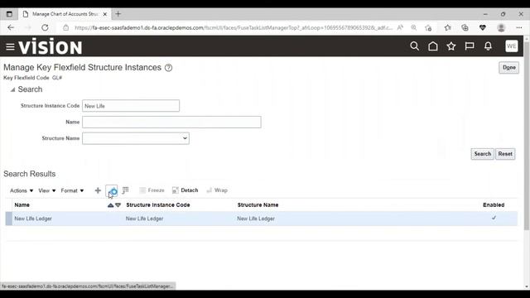View site information lock icon
This screenshot has width=530, height=298.
pos(66,27)
